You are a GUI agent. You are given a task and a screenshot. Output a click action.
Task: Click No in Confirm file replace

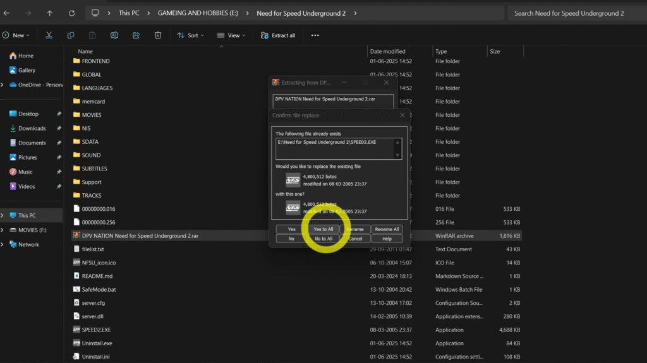pos(291,239)
